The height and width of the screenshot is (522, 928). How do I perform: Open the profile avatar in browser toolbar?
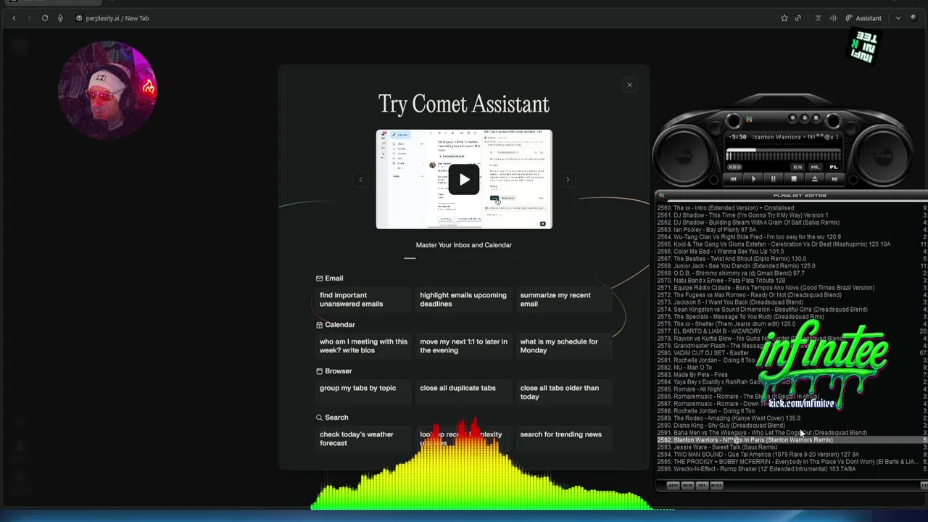tap(914, 18)
